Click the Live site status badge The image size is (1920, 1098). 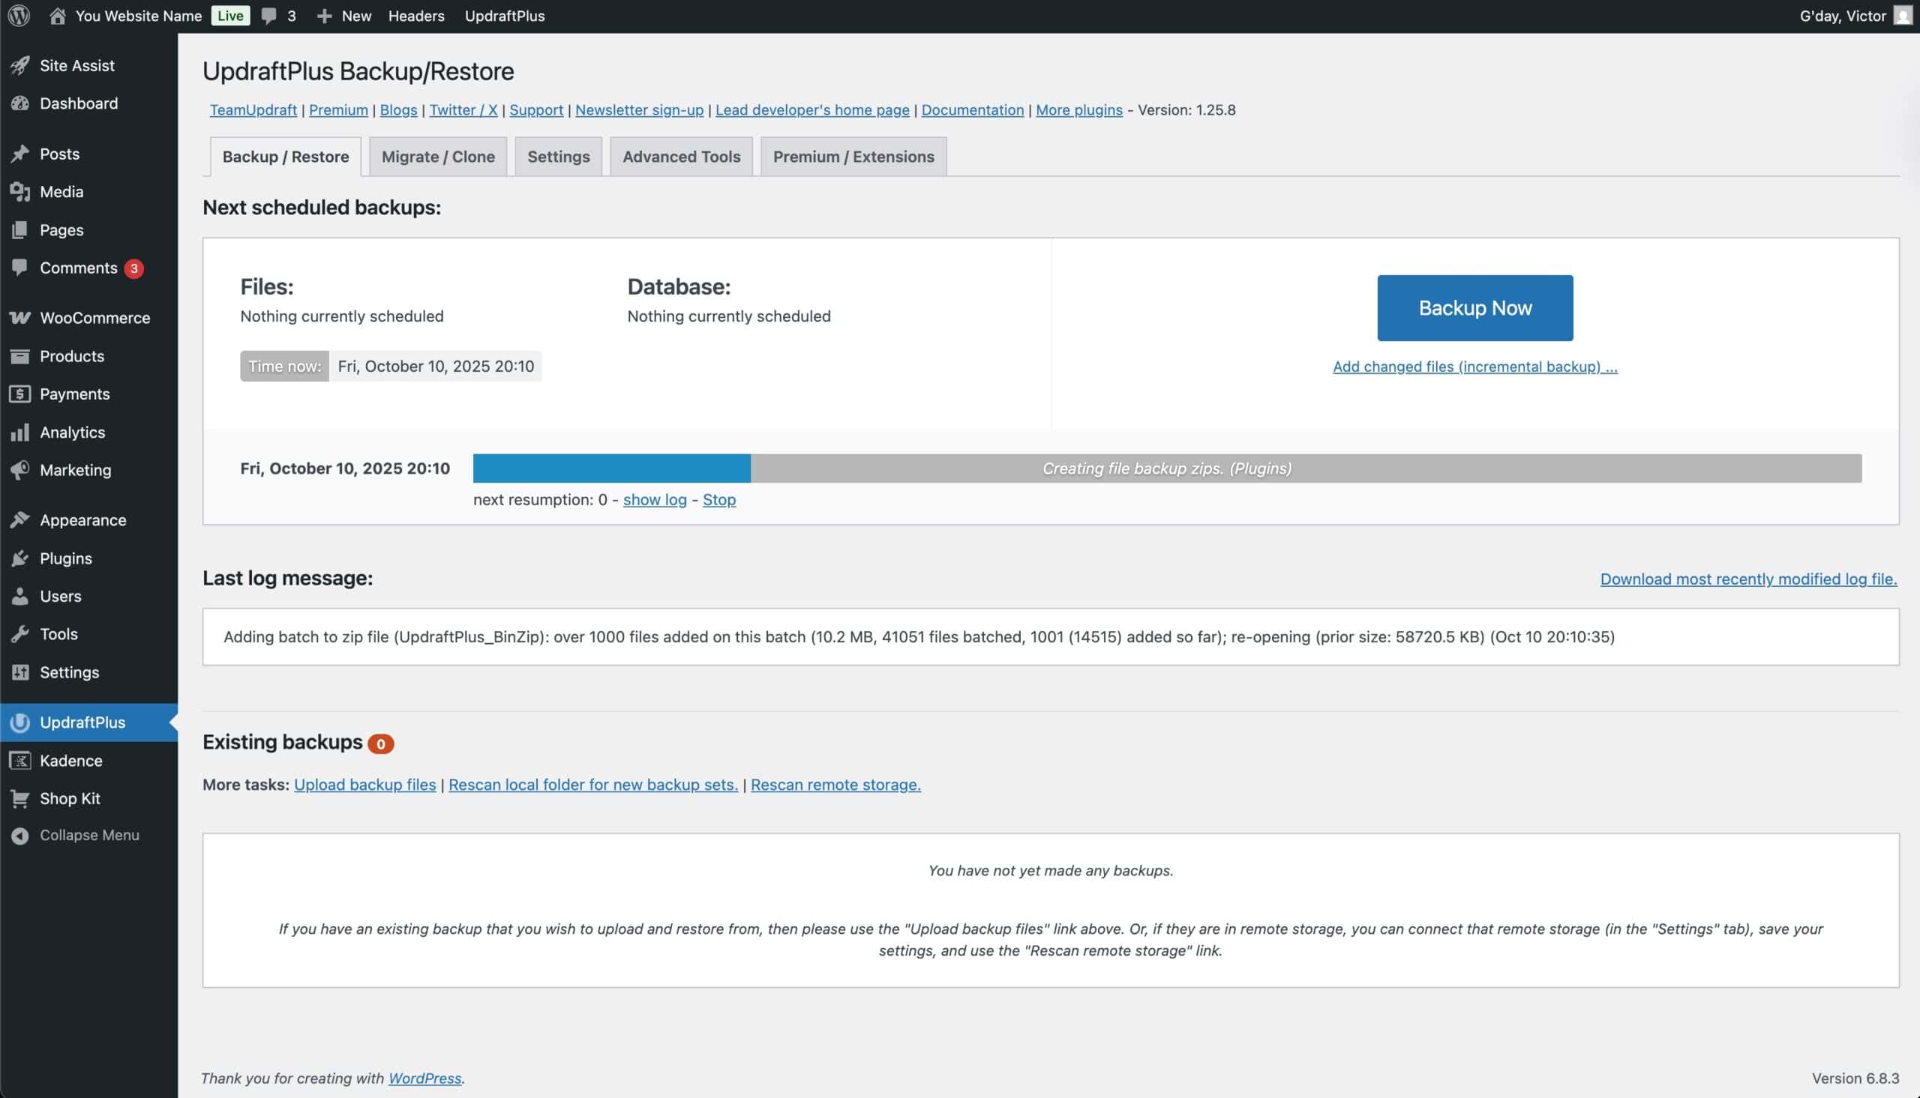[x=230, y=16]
